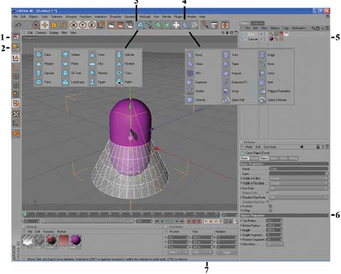Select the magenta material thumbnail

(x=76, y=241)
